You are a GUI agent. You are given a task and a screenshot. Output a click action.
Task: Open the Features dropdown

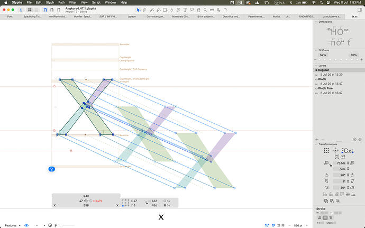(x=13, y=225)
